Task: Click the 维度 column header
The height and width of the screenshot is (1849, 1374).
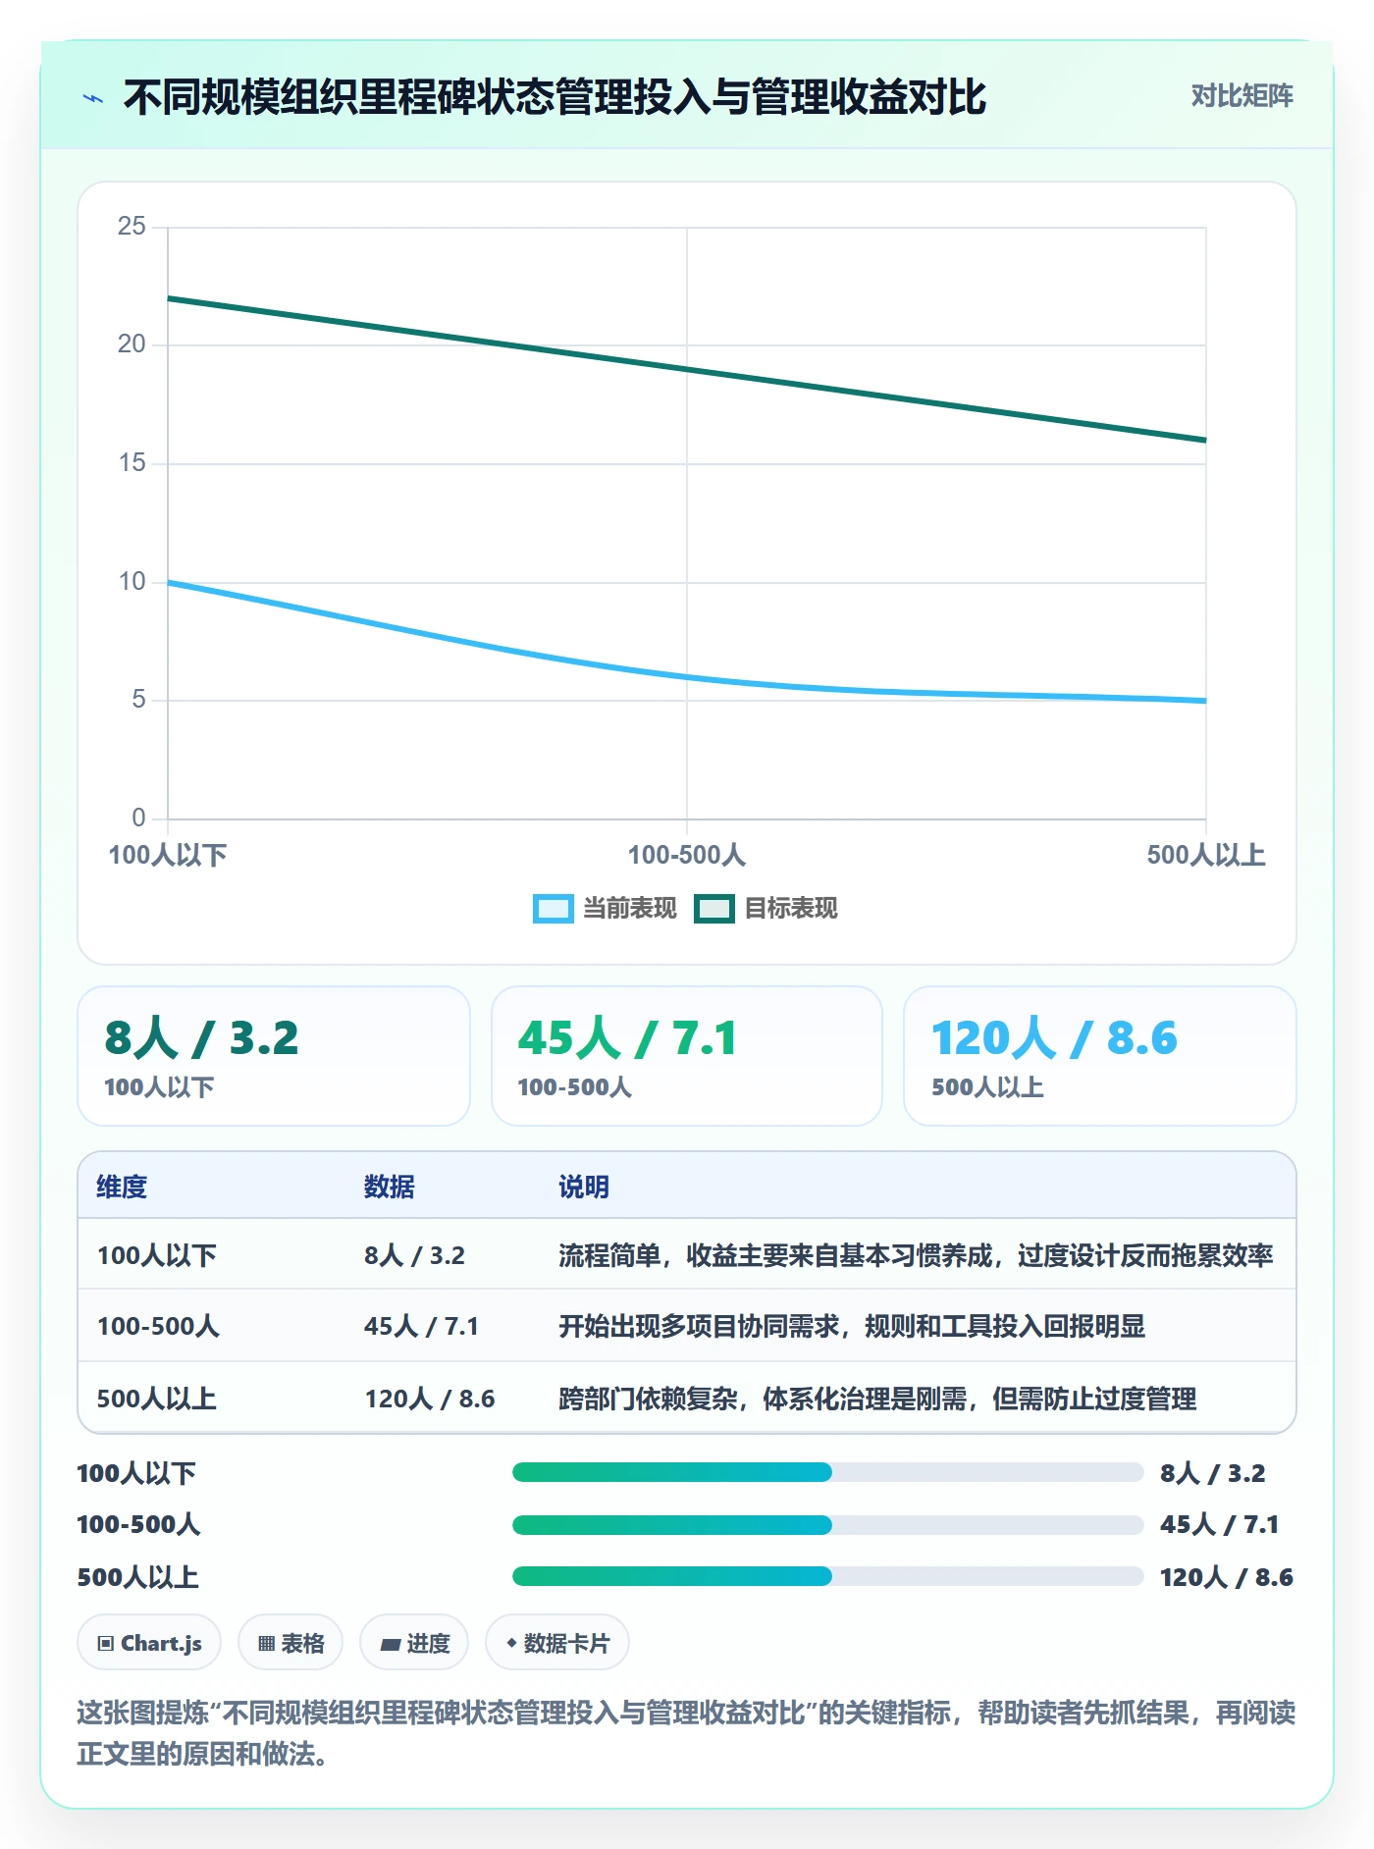Action: pyautogui.click(x=122, y=1188)
